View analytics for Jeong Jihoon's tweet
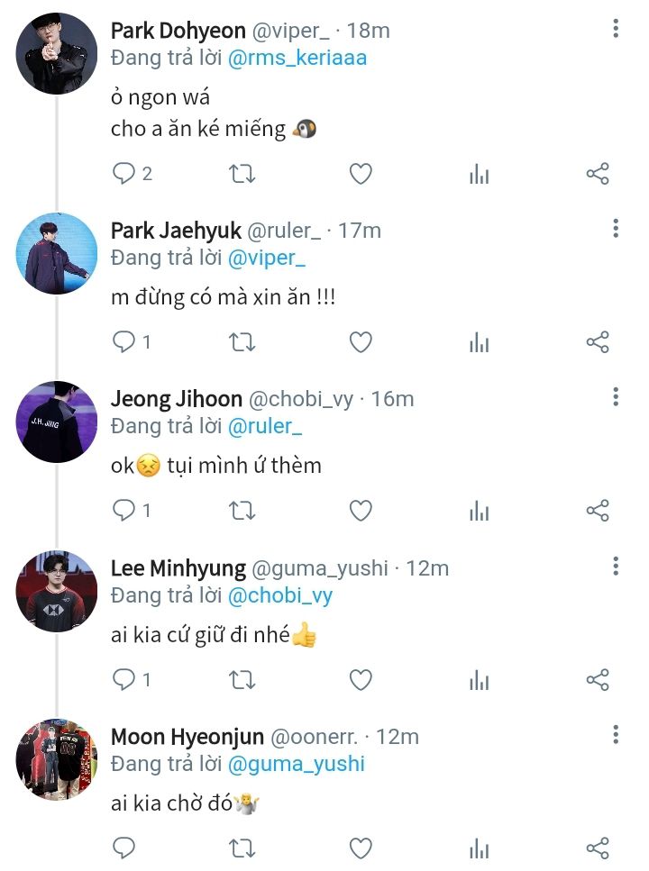 479,511
